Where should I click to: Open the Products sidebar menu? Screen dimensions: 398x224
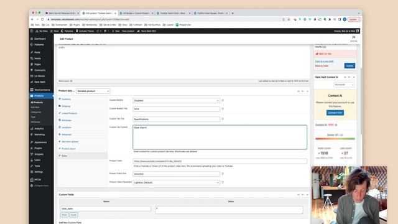pos(39,96)
